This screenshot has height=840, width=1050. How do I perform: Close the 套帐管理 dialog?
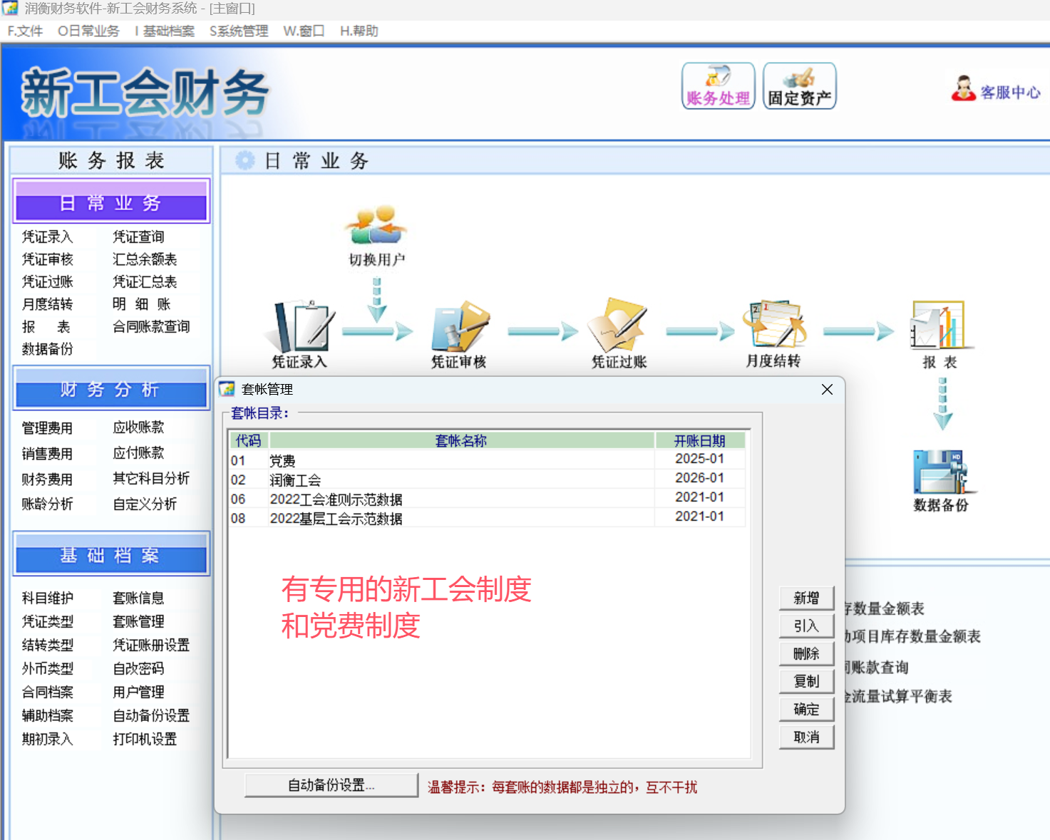[827, 389]
